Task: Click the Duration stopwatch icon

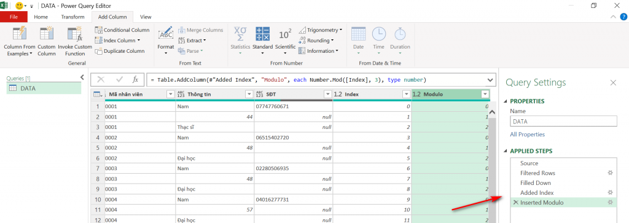Action: tap(400, 34)
